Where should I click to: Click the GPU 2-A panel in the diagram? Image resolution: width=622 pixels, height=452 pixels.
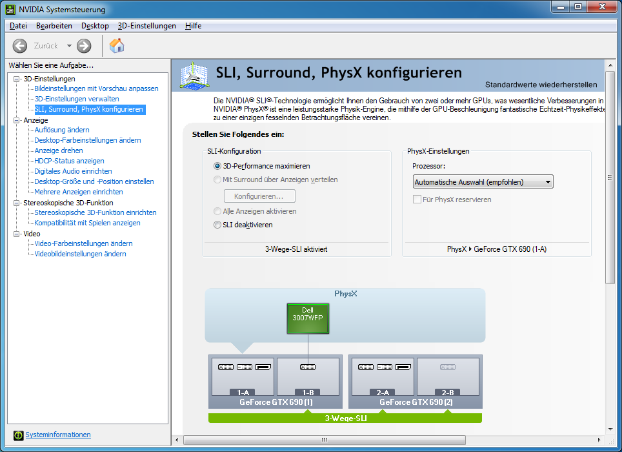click(x=383, y=376)
